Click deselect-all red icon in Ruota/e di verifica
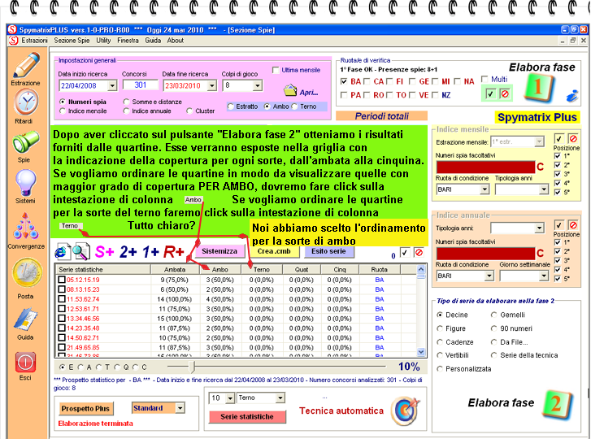 (505, 93)
